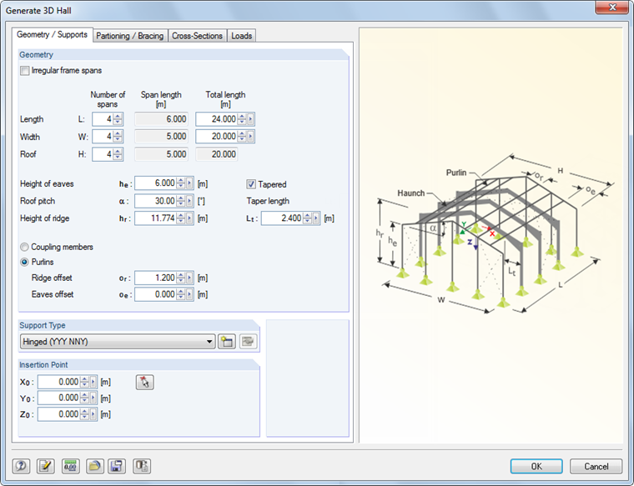Open the Cross-Sections tab

click(198, 36)
